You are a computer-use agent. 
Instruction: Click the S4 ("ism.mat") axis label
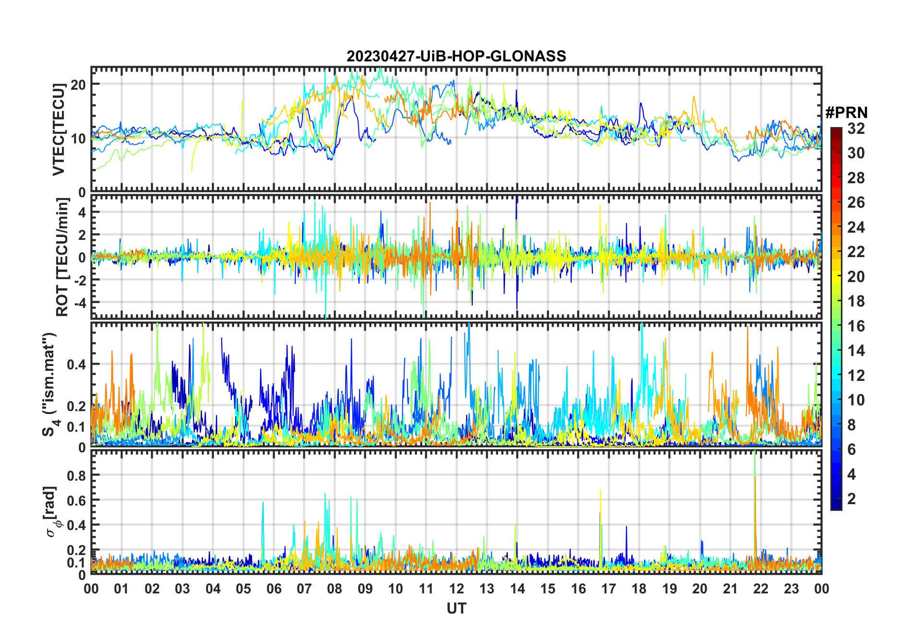(x=49, y=385)
